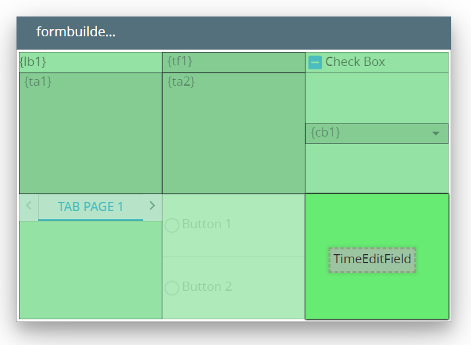The height and width of the screenshot is (345, 471).
Task: Select the Button 1 radio option
Action: [172, 225]
